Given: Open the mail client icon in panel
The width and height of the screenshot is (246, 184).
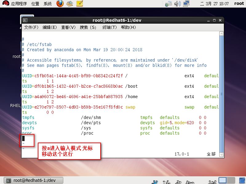Looking at the screenshot, I should pos(70,3).
